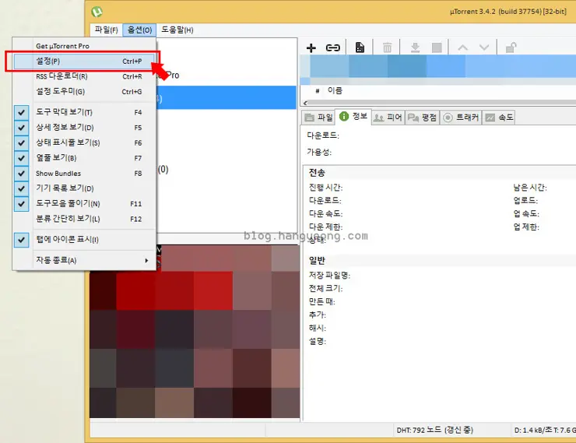Toggle 도구 막대 보기(T) option
The height and width of the screenshot is (443, 576).
pos(84,112)
